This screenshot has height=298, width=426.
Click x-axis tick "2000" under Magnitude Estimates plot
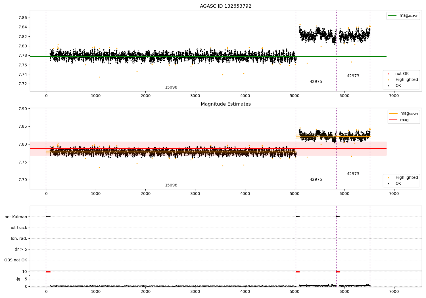(x=145, y=194)
